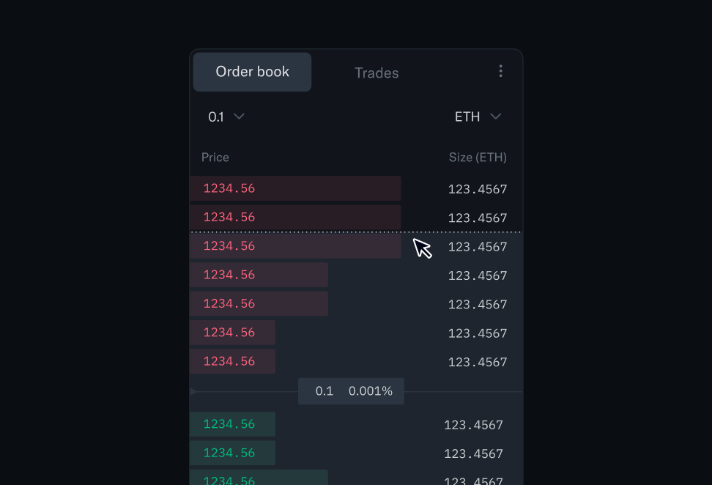Open the order book options kebab menu

click(x=501, y=71)
